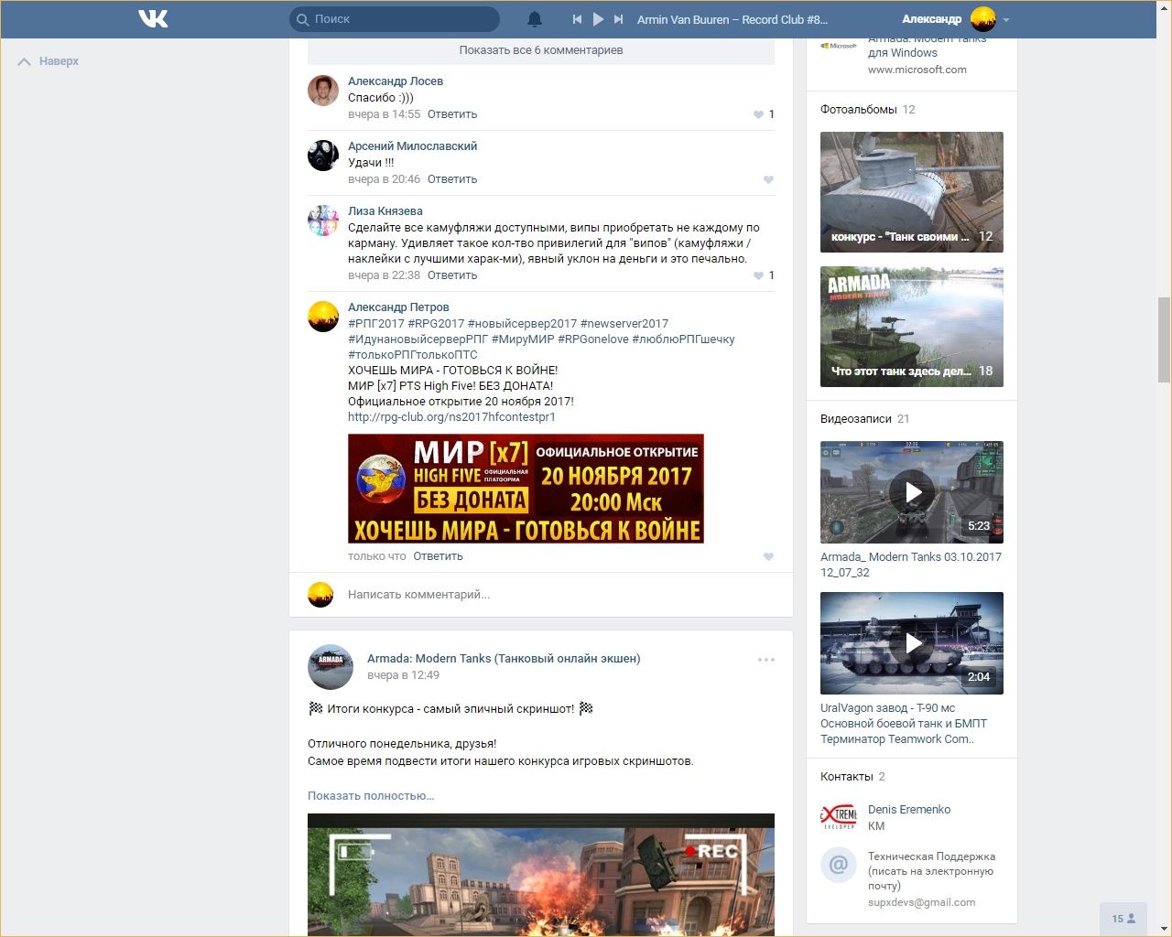1172x937 pixels.
Task: Open Denis Eremenko's contact avatar
Action: 839,817
